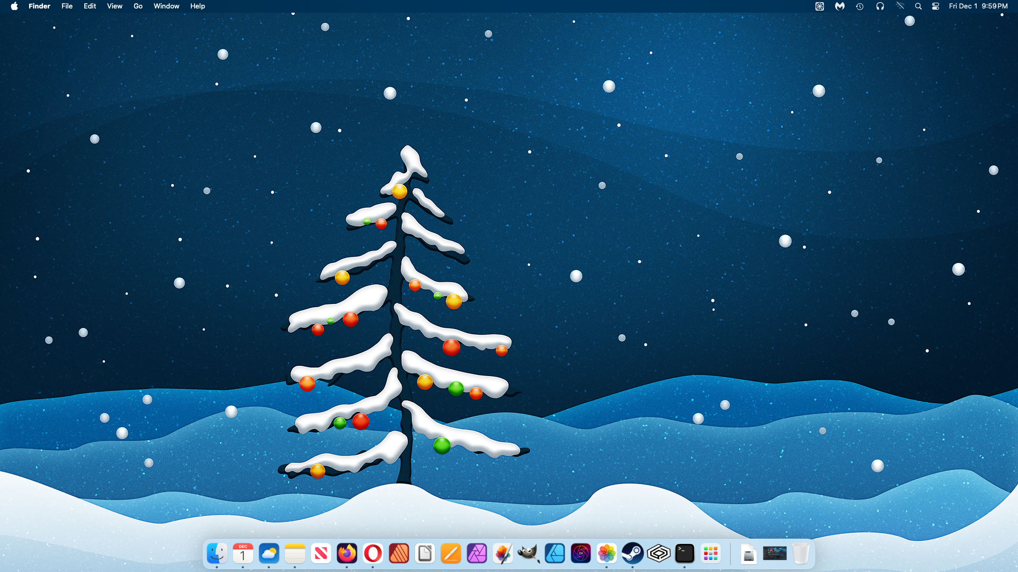The height and width of the screenshot is (572, 1018).
Task: Open Time Machine menu bar icon
Action: pos(859,6)
